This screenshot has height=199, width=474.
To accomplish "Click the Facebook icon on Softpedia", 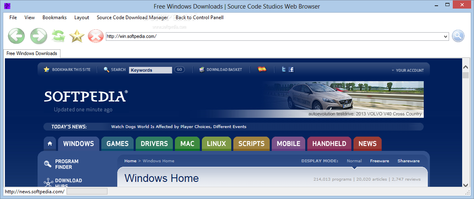I will pyautogui.click(x=291, y=69).
